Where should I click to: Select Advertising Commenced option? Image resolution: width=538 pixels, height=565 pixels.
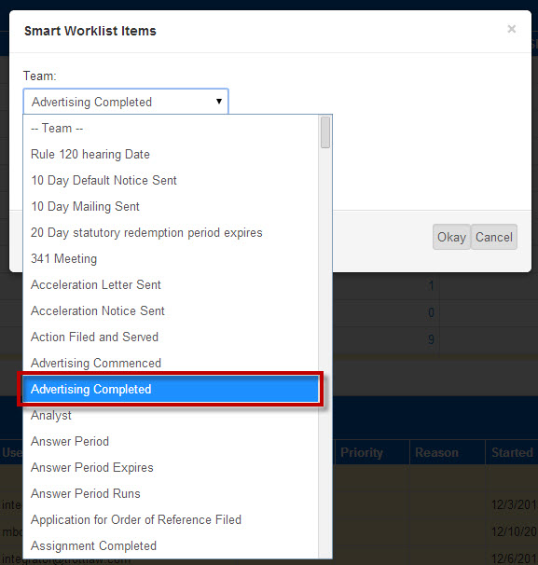coord(171,363)
